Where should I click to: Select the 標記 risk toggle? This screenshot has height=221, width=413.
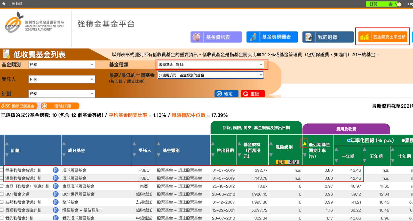(293, 162)
